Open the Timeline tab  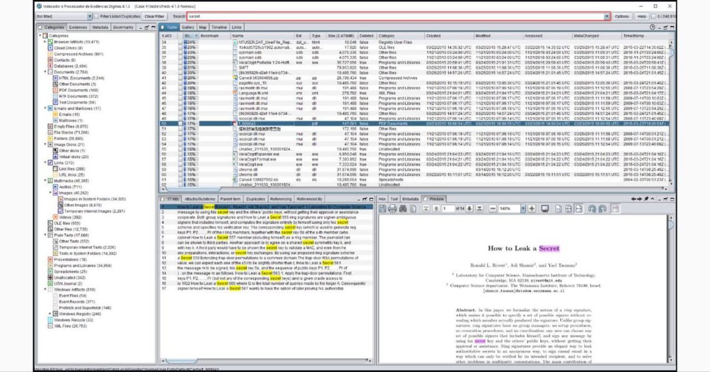(219, 27)
